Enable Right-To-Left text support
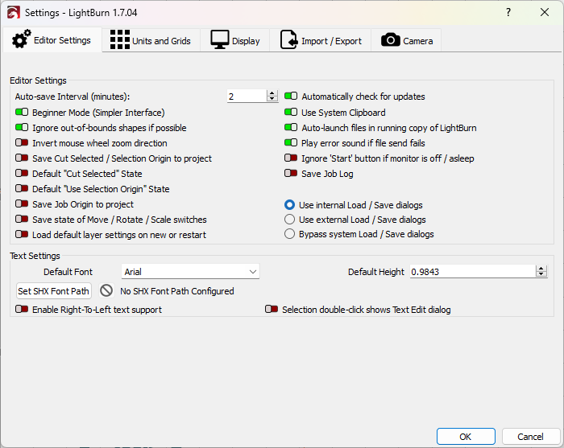 coord(22,309)
